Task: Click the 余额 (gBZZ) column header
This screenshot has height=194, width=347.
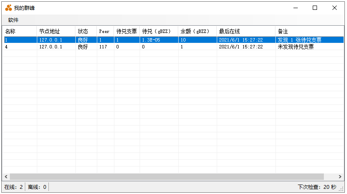Action: tap(197, 31)
